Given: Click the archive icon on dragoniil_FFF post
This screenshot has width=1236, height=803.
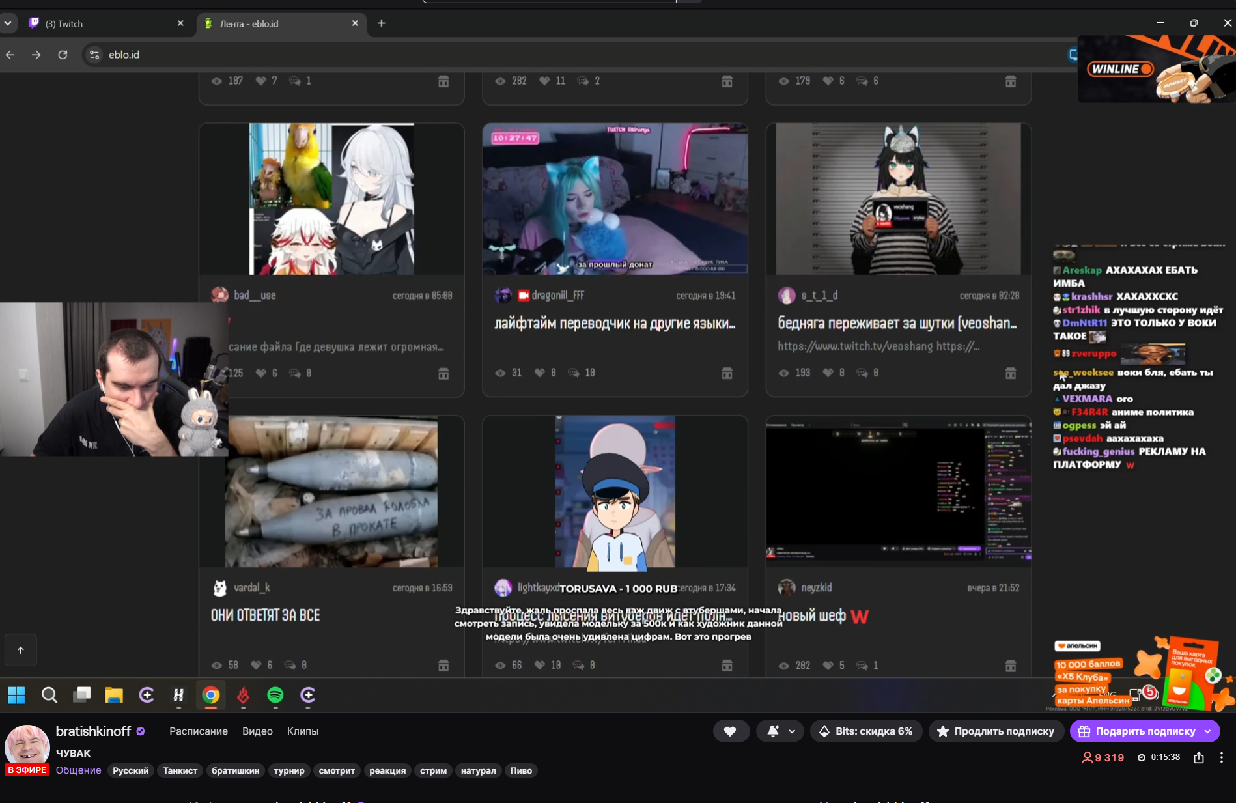Looking at the screenshot, I should (727, 373).
